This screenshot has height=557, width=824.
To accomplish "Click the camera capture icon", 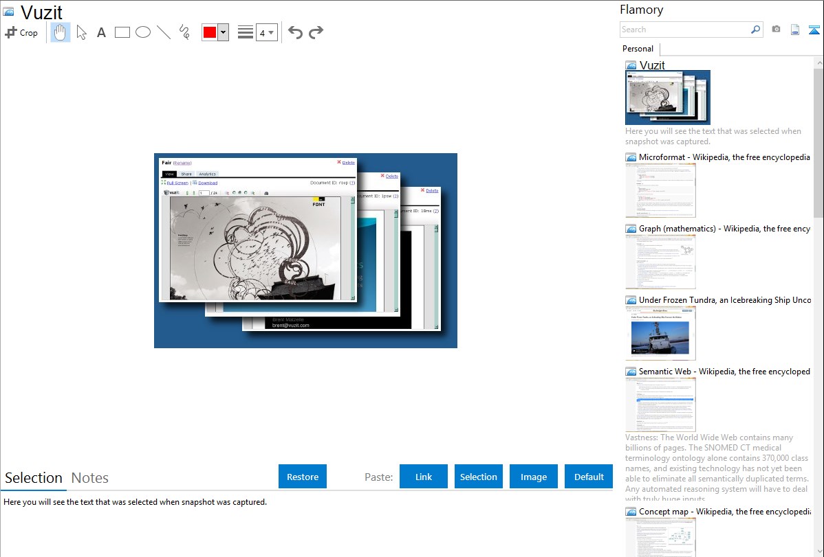I will [x=776, y=30].
